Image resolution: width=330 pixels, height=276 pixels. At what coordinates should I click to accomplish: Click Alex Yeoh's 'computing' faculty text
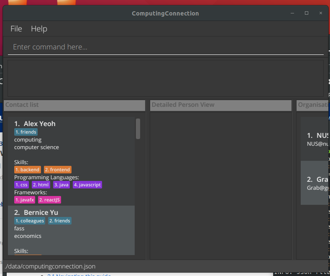pyautogui.click(x=28, y=140)
